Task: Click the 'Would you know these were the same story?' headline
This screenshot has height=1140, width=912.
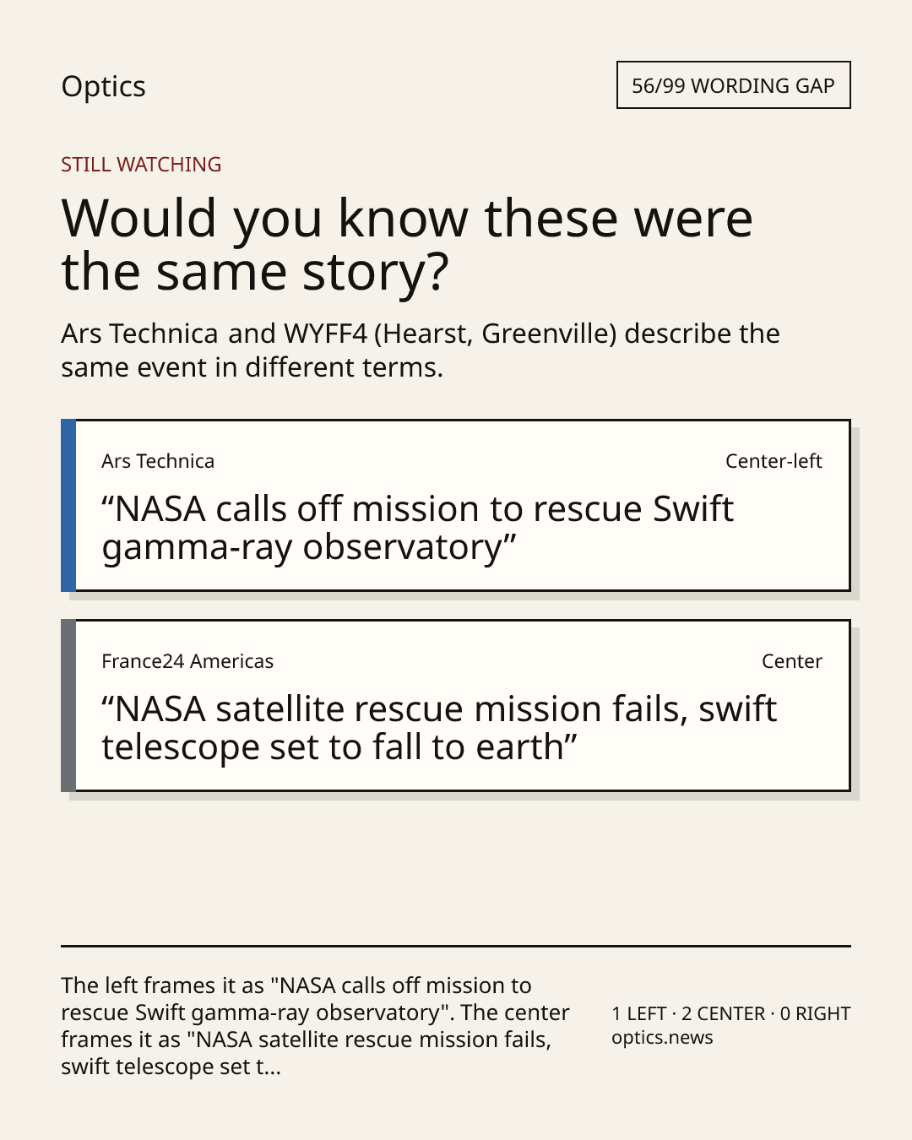Action: 407,245
